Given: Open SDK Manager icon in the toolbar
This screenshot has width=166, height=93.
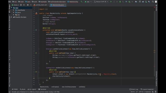Looking at the screenshot, I should 149,2.
